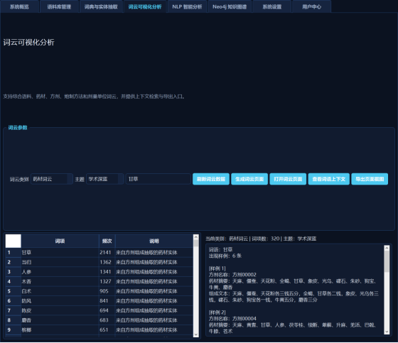Click the 生成词云页面 button

pyautogui.click(x=249, y=179)
